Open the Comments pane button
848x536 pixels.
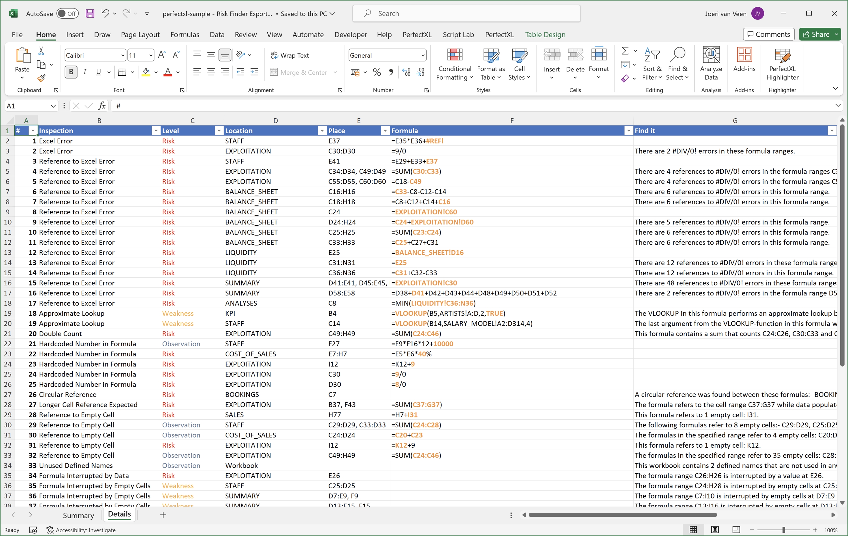(x=768, y=34)
